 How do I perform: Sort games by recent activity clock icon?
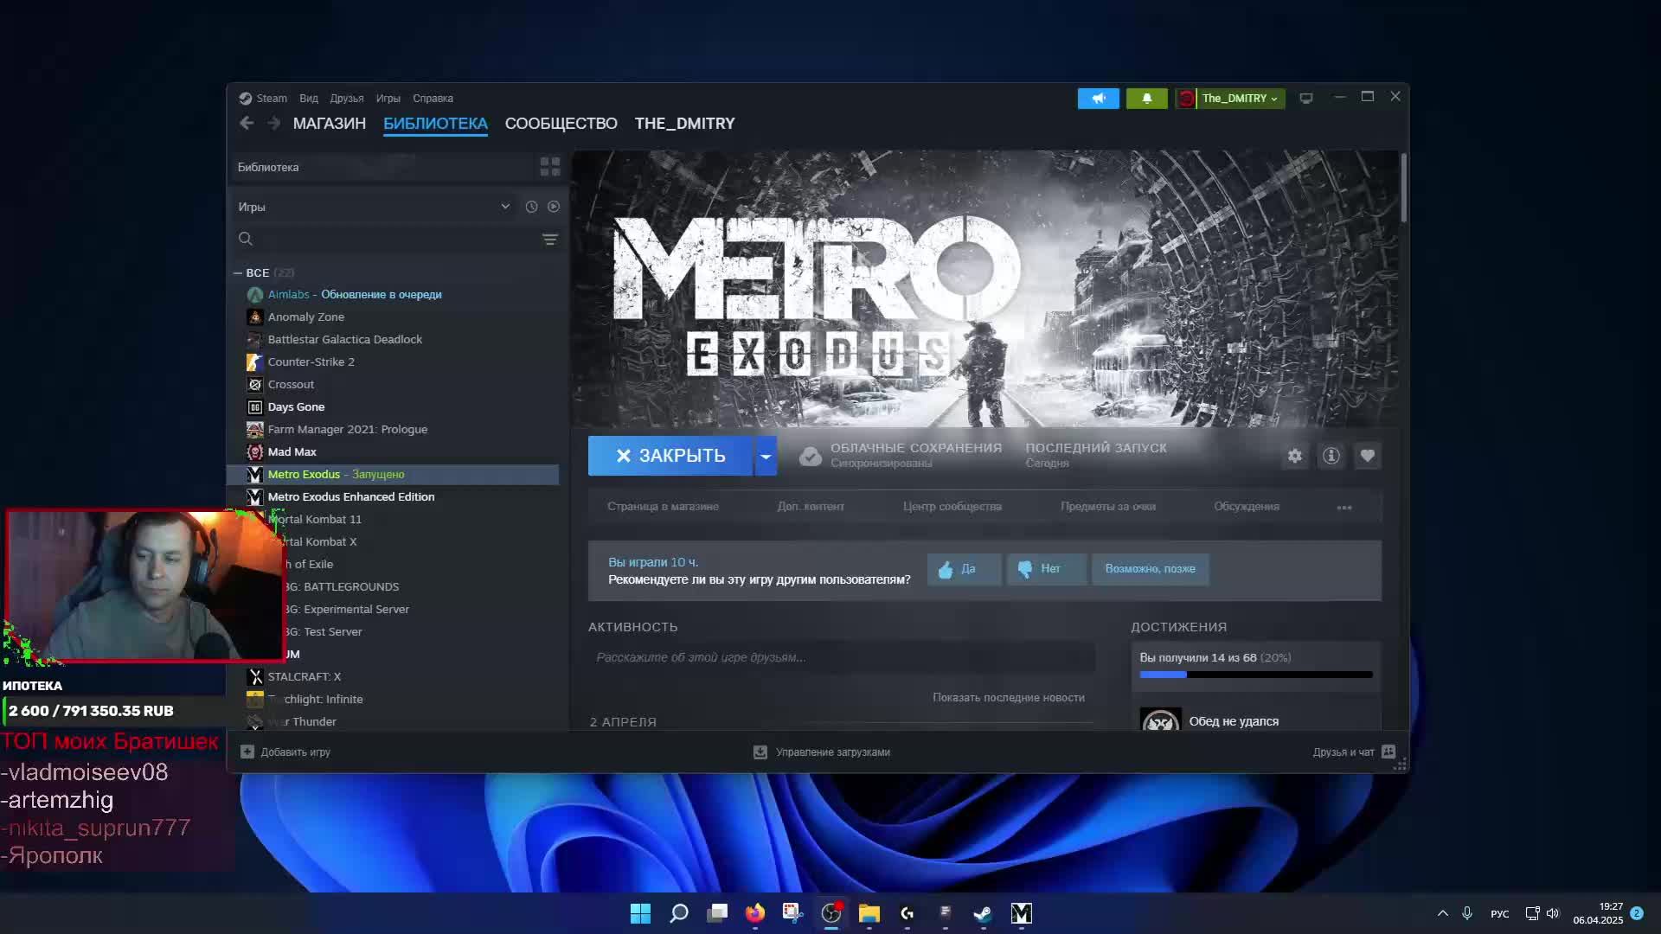(x=530, y=207)
